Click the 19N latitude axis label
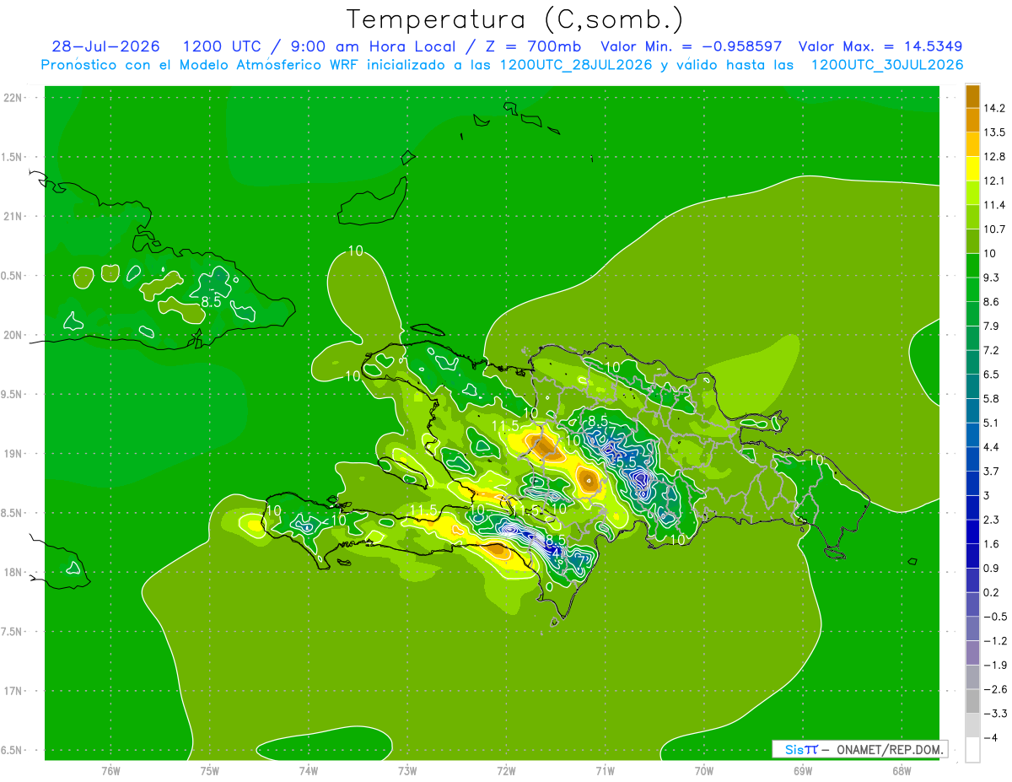The image size is (1012, 782). click(13, 454)
